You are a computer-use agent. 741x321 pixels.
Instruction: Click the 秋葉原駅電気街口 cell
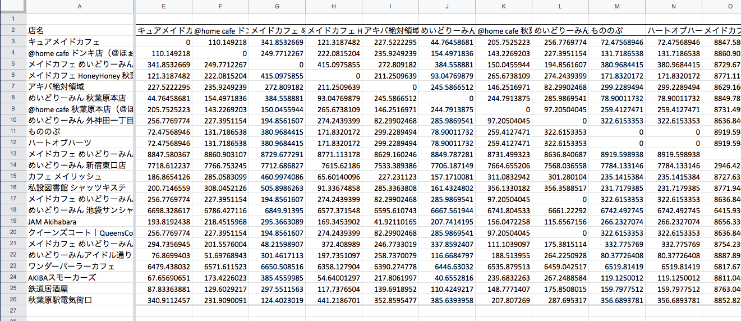click(79, 300)
